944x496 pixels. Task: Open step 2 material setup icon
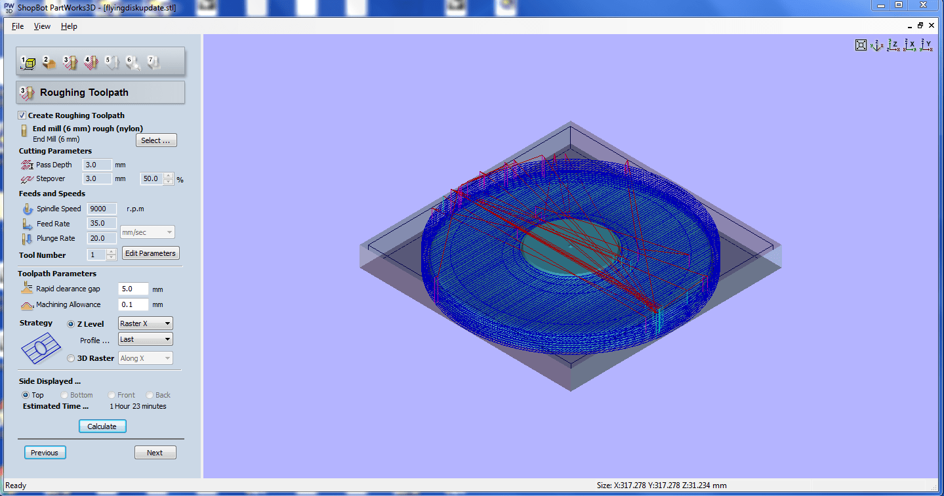(49, 62)
